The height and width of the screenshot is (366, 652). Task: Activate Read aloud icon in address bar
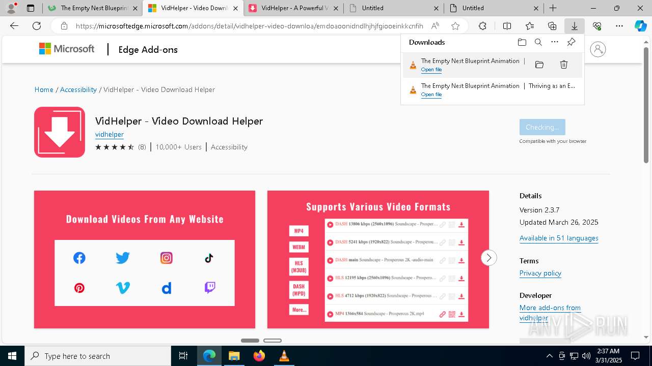point(435,26)
